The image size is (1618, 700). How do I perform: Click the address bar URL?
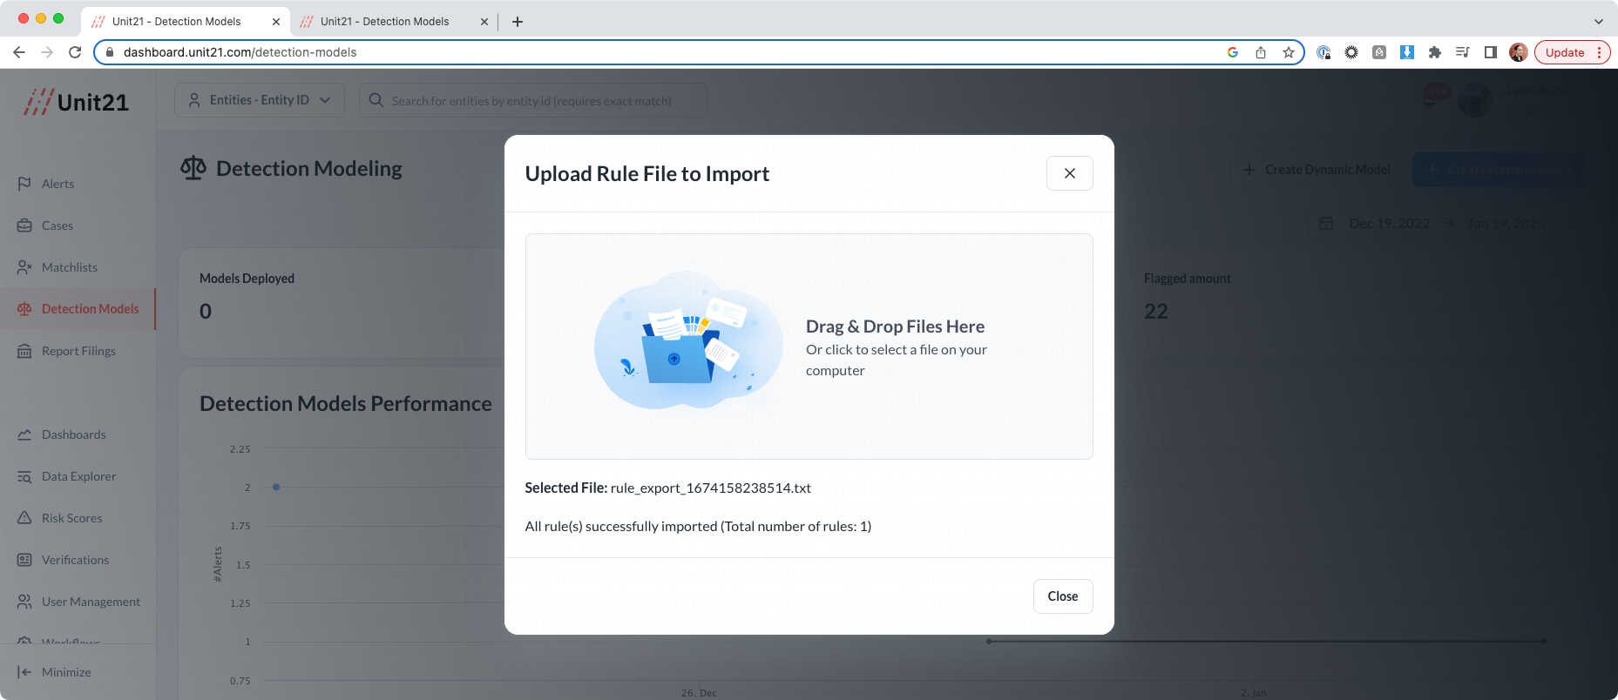click(x=240, y=52)
